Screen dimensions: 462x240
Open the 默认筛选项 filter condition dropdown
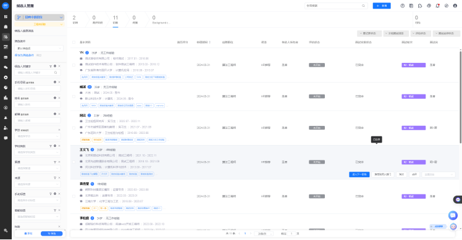pyautogui.click(x=38, y=48)
